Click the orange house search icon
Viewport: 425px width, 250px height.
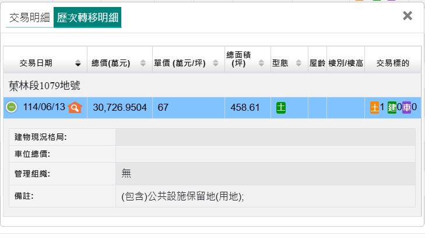pyautogui.click(x=75, y=107)
